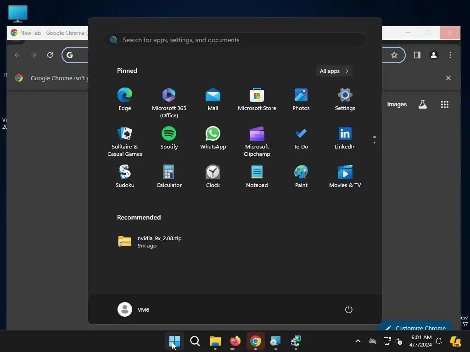Viewport: 470px width, 352px height.
Task: Open Microsoft Store from pinned apps
Action: (257, 99)
